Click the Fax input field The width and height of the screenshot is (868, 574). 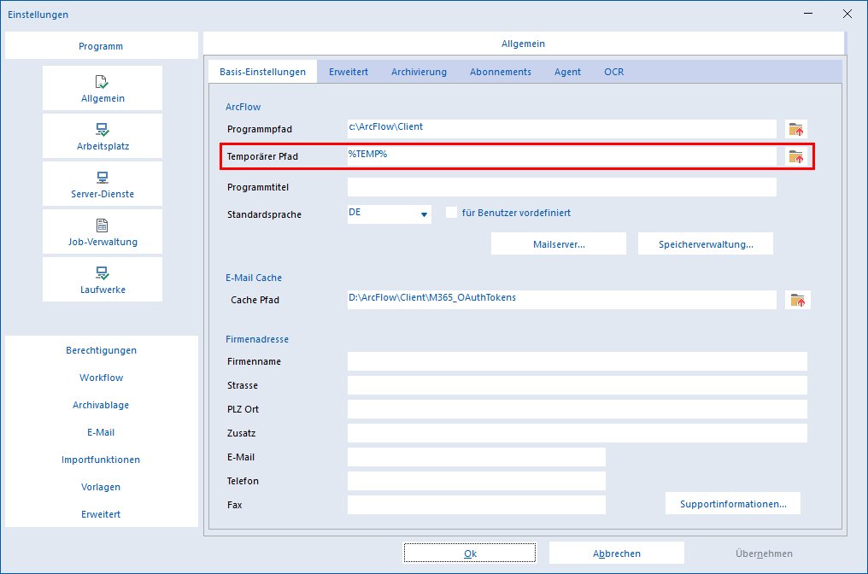click(477, 505)
